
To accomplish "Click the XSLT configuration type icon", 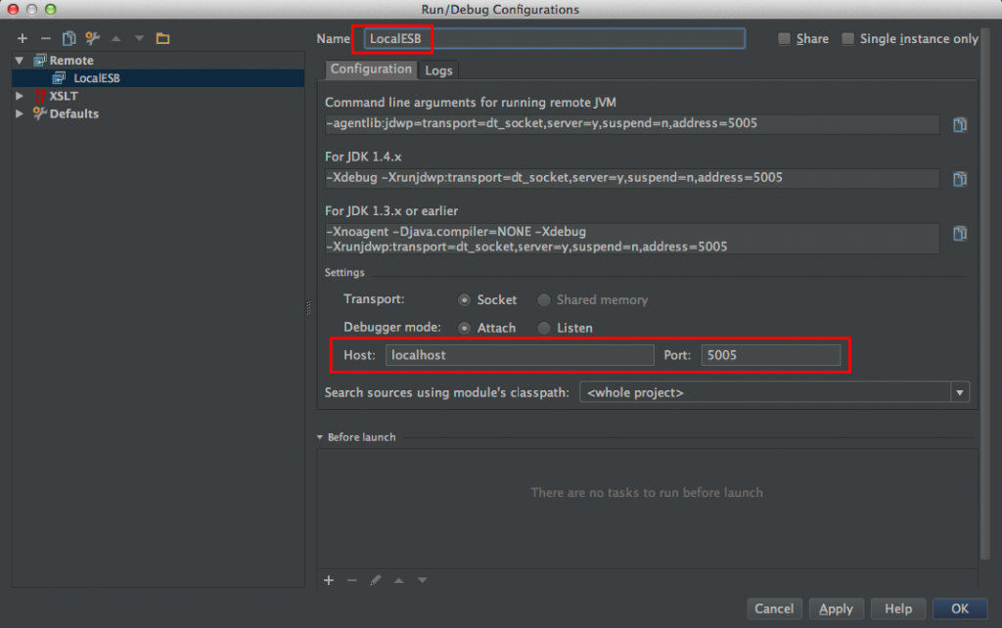I will pyautogui.click(x=40, y=96).
